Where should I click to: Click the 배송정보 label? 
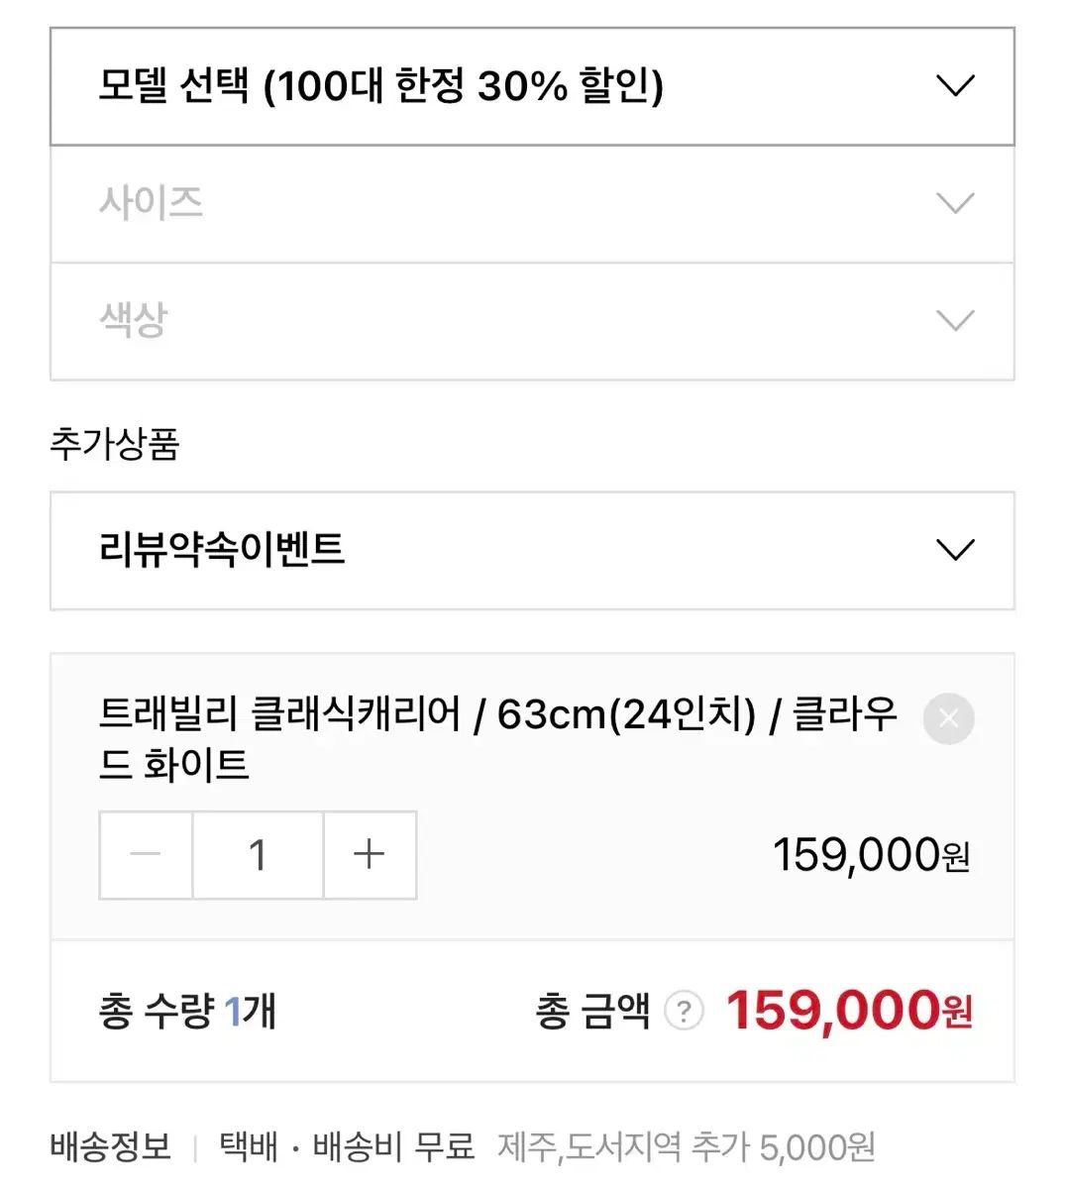[x=110, y=1147]
